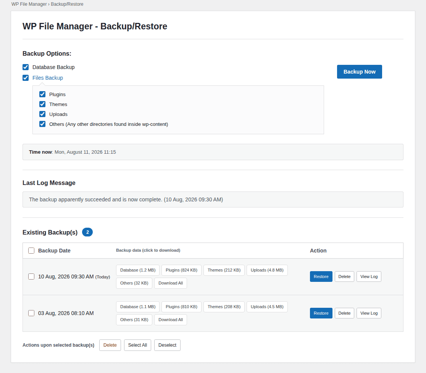Download Themes (212 KB) archive

(224, 270)
